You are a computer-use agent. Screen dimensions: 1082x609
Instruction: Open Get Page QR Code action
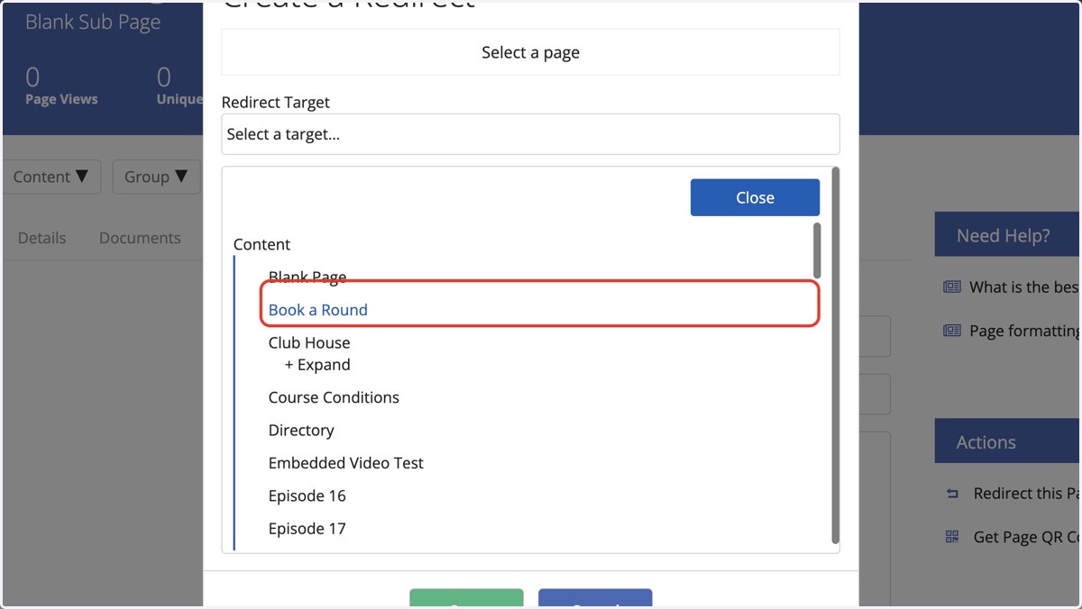(x=1027, y=537)
